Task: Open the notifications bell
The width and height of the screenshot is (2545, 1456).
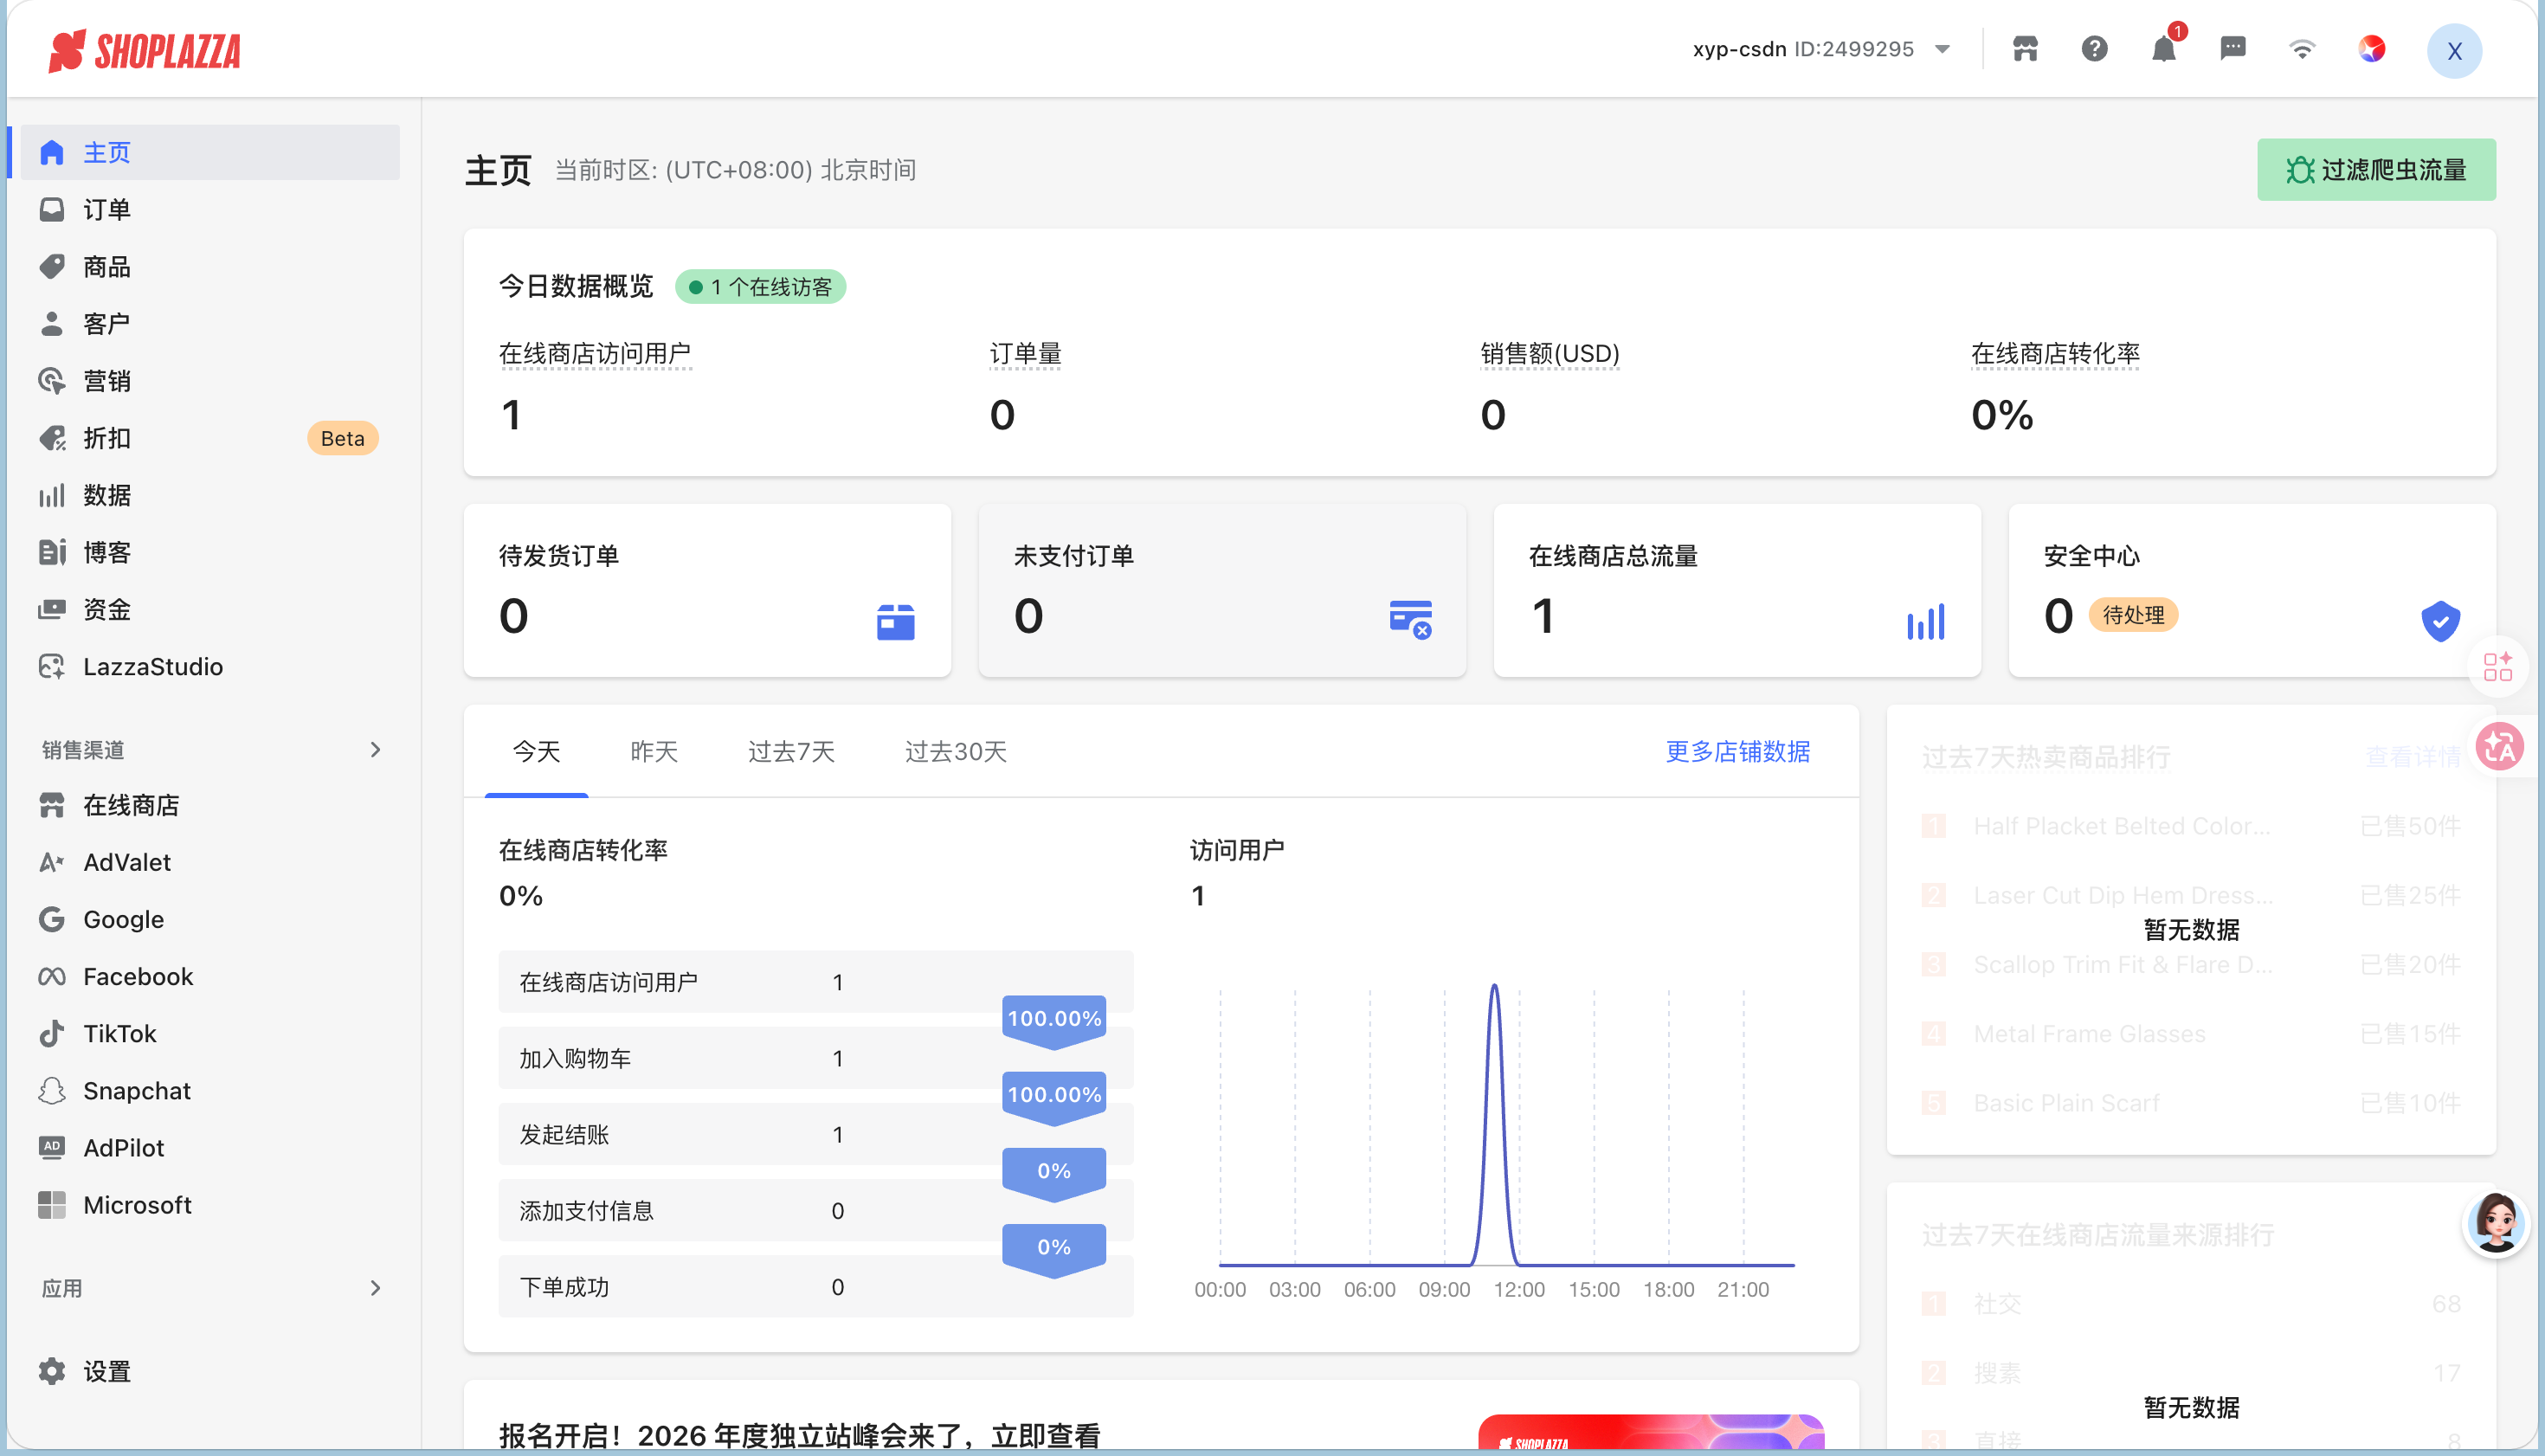Action: [2164, 49]
